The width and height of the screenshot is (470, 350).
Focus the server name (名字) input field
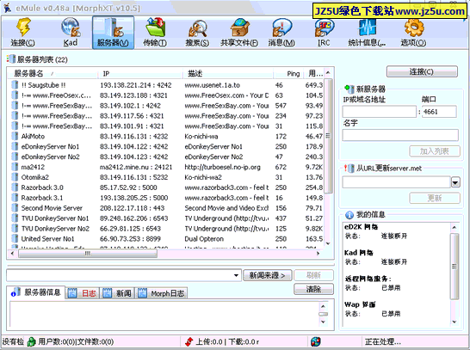[x=400, y=135]
